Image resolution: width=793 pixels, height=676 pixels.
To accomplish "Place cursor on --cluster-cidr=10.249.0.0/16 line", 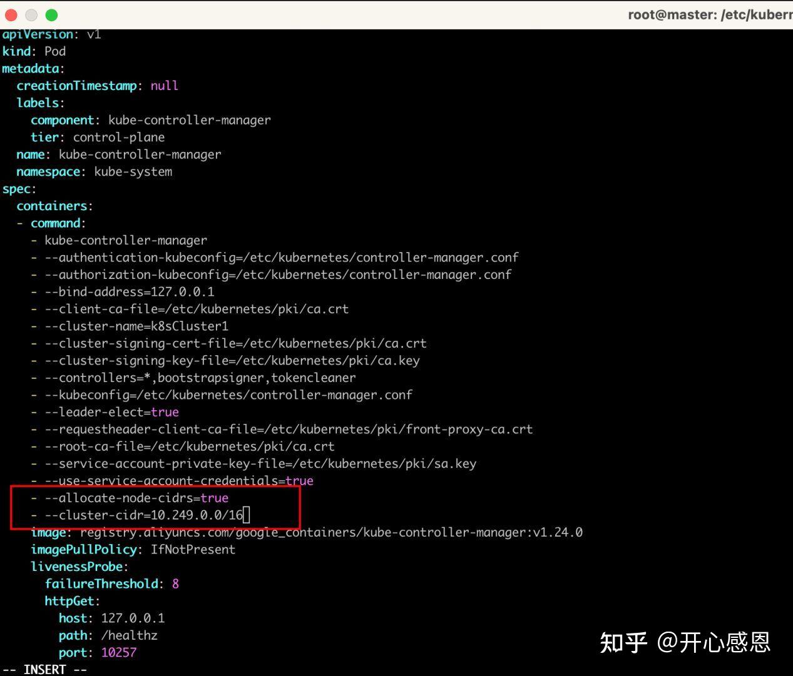I will point(143,515).
